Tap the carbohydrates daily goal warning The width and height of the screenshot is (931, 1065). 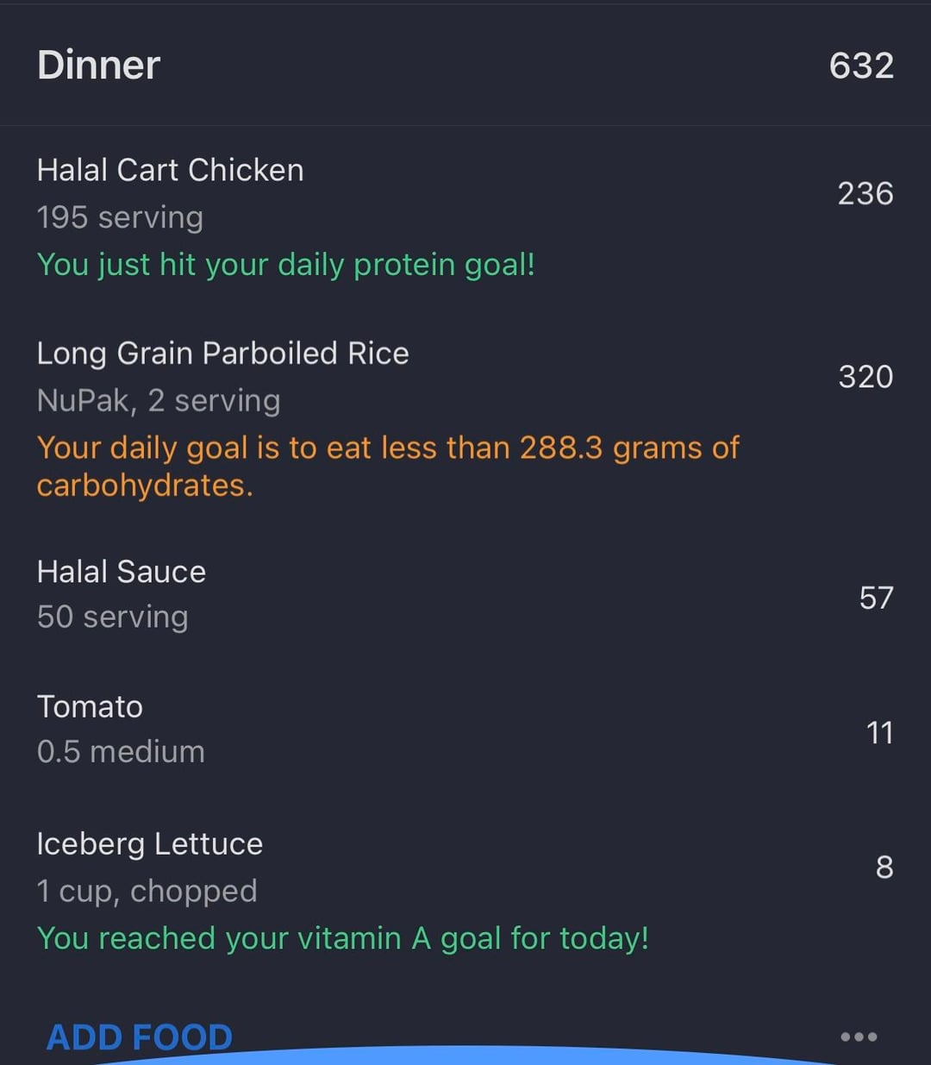(x=388, y=467)
